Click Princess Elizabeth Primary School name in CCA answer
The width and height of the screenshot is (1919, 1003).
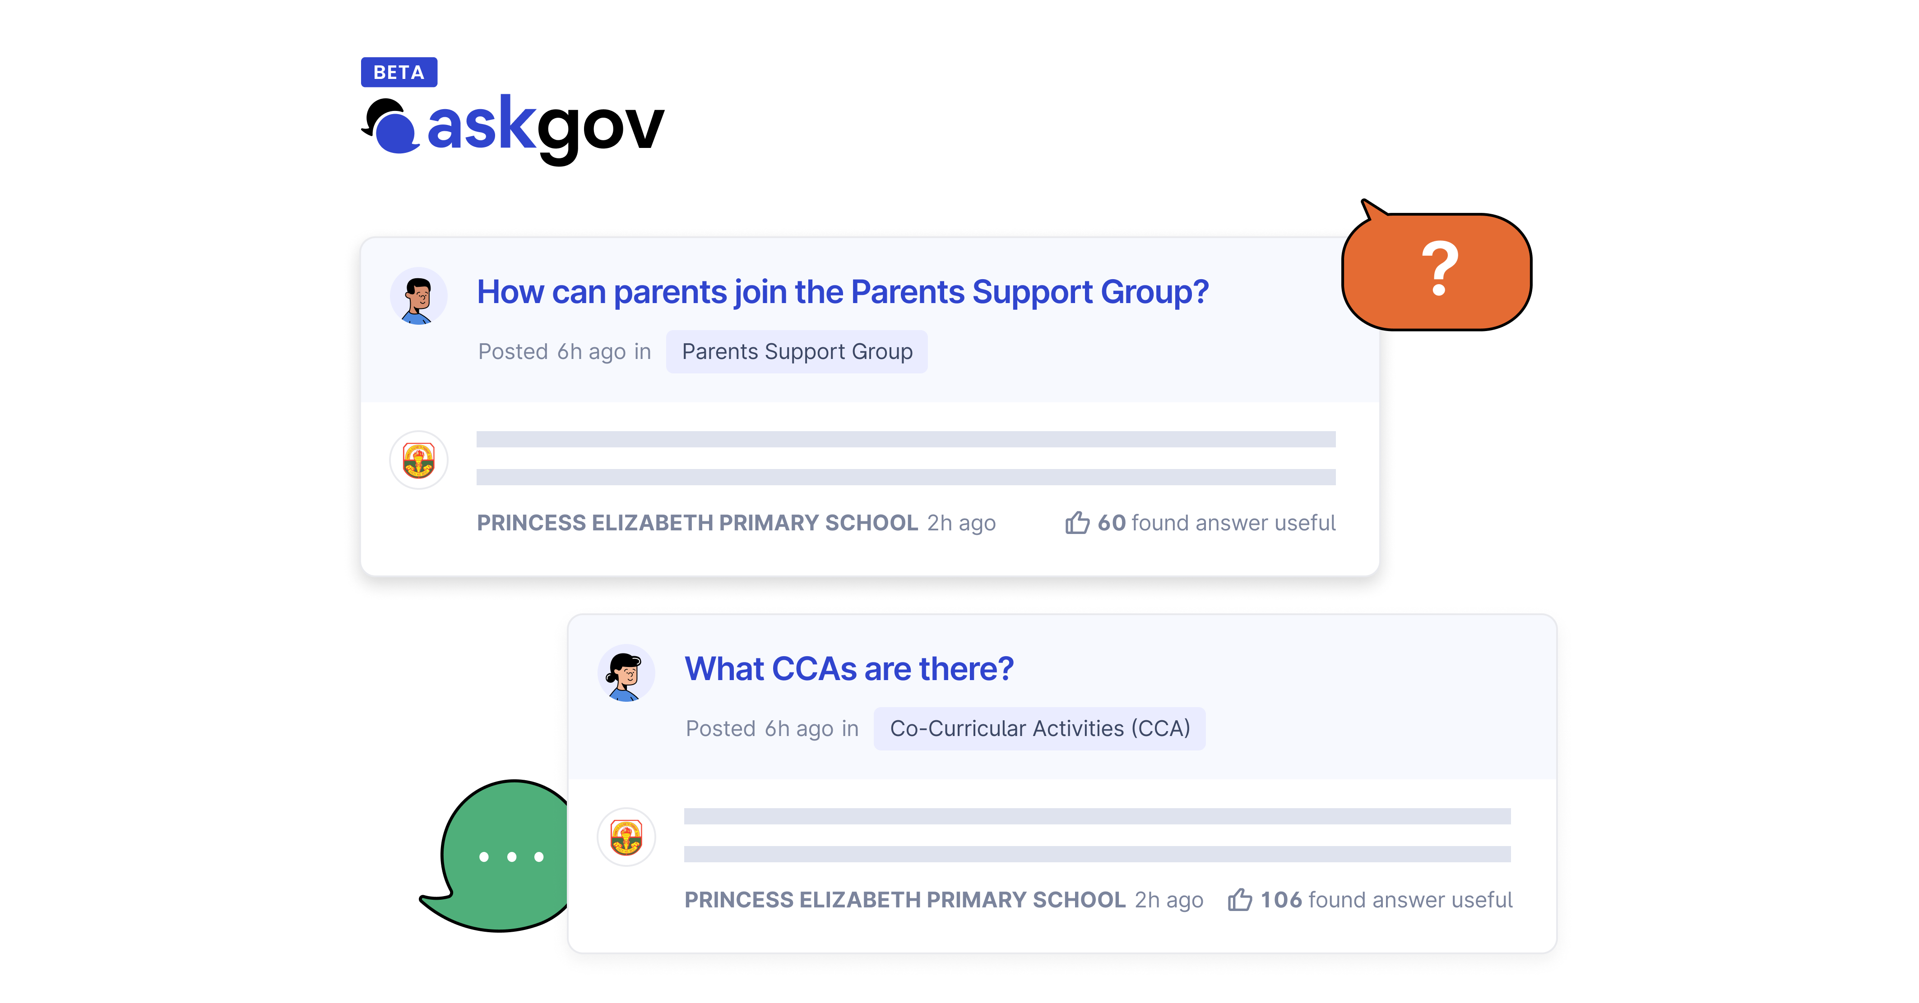click(904, 900)
